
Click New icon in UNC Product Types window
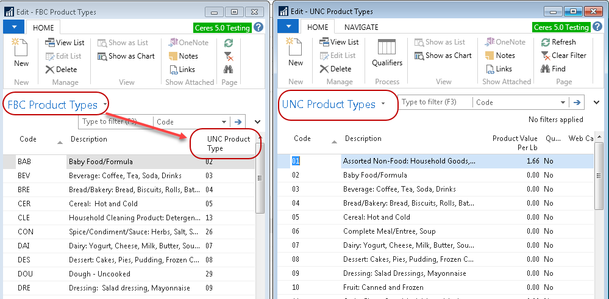pyautogui.click(x=295, y=52)
